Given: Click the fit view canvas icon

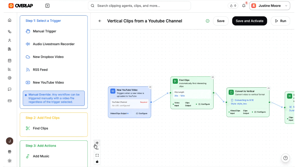Looking at the screenshot, I should pyautogui.click(x=97, y=155).
